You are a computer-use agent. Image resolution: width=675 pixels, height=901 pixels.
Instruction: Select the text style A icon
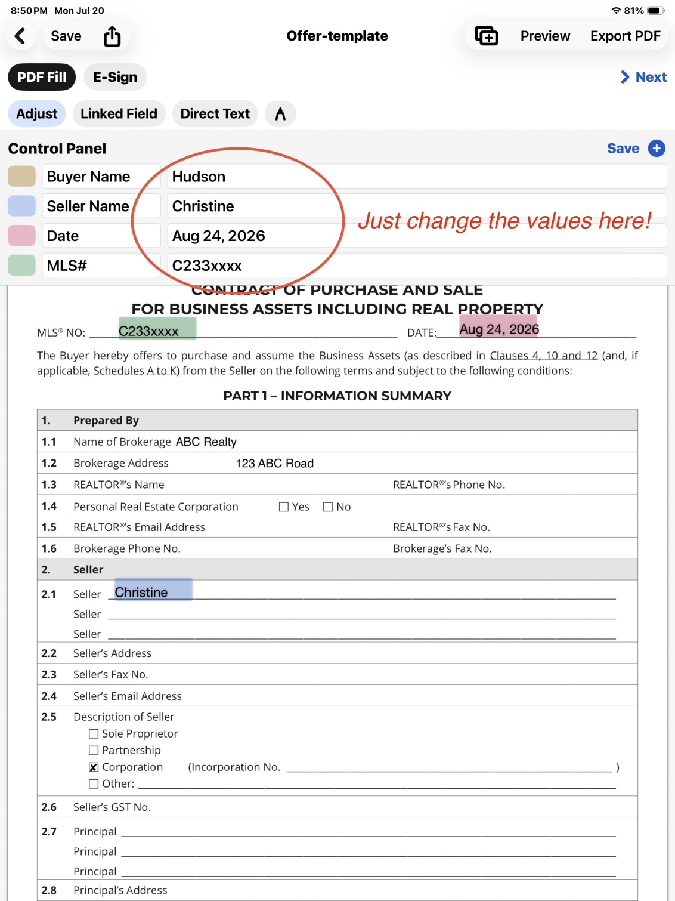point(280,113)
